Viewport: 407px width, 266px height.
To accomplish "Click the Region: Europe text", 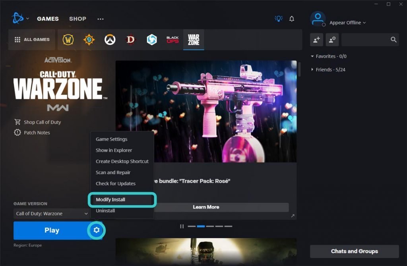I will 27,245.
